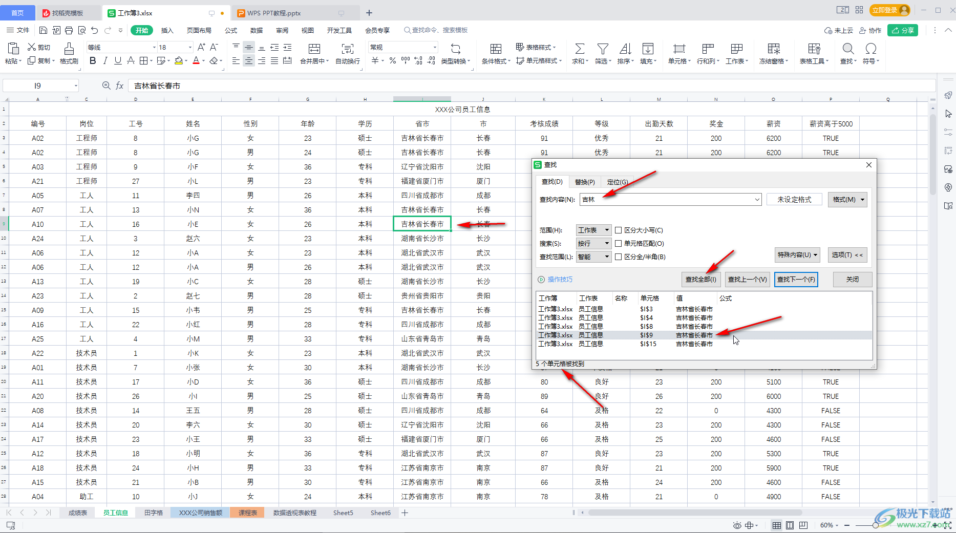
Task: Open the Look in dropdown in Find dialog
Action: click(x=594, y=257)
